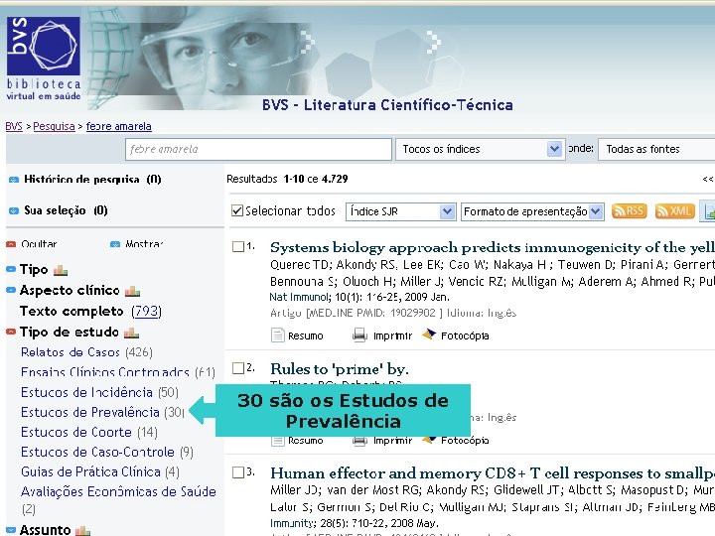
Task: Click Sua seleção (0)
Action: coord(66,210)
